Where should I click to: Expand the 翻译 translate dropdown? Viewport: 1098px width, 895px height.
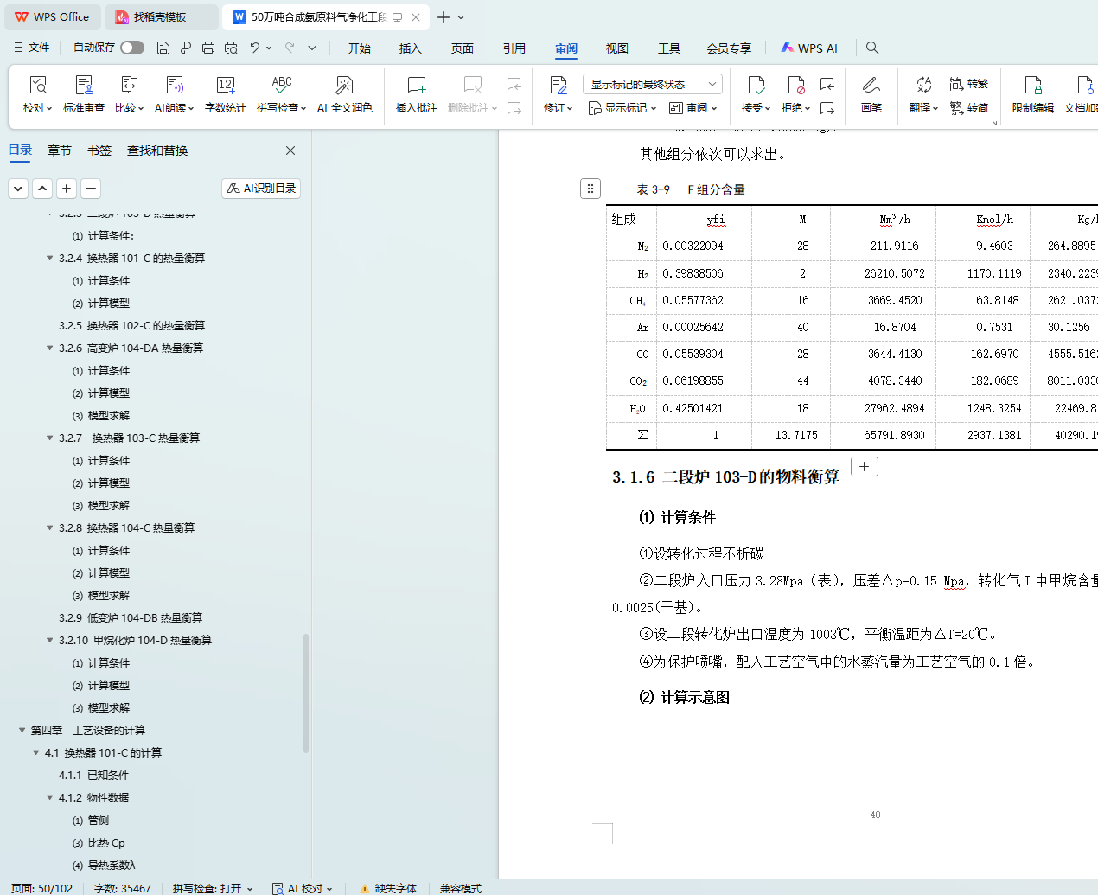tap(923, 108)
